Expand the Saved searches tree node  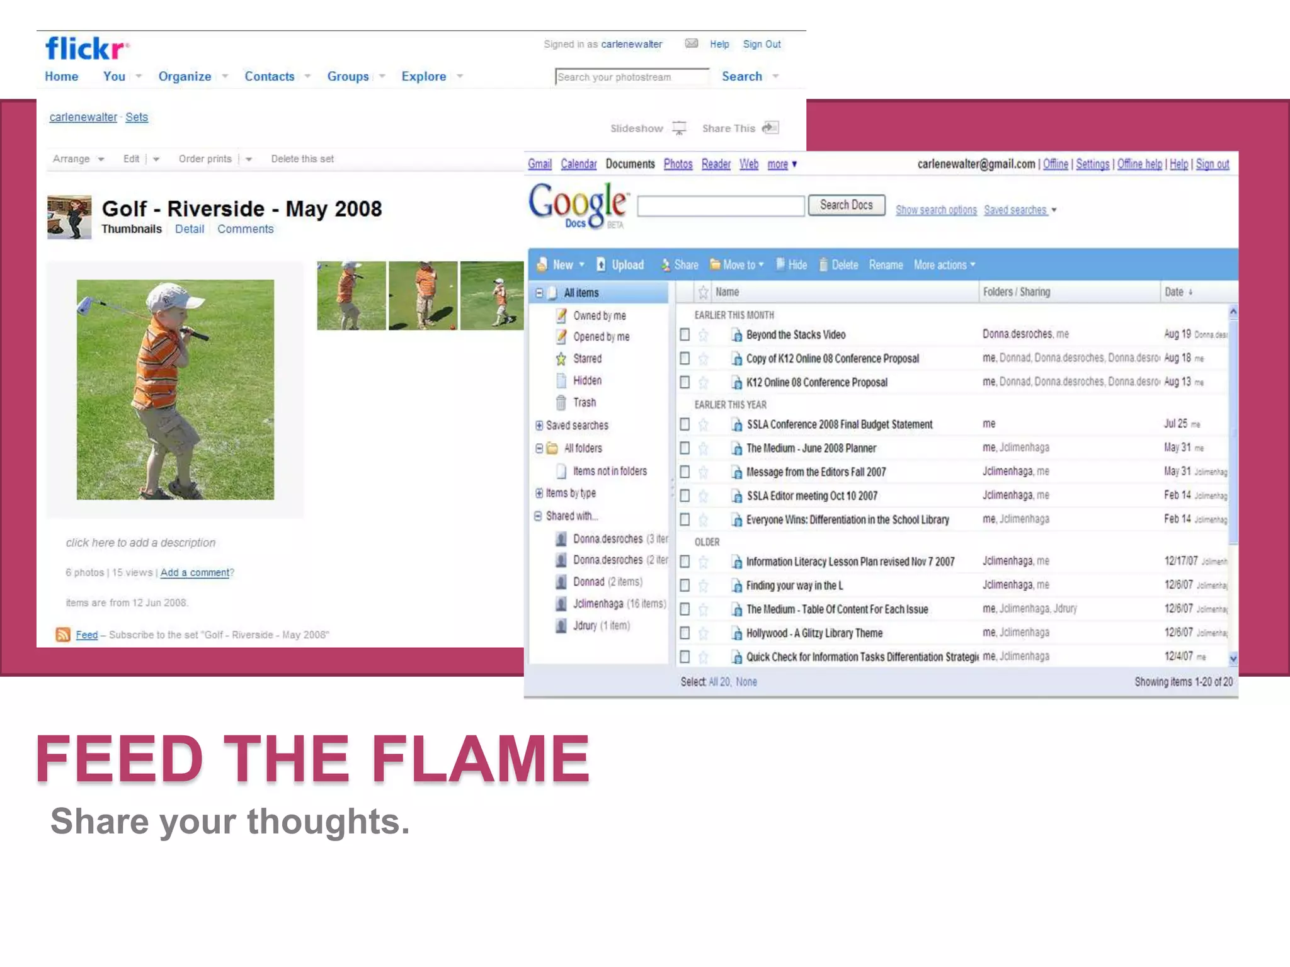[x=539, y=426]
